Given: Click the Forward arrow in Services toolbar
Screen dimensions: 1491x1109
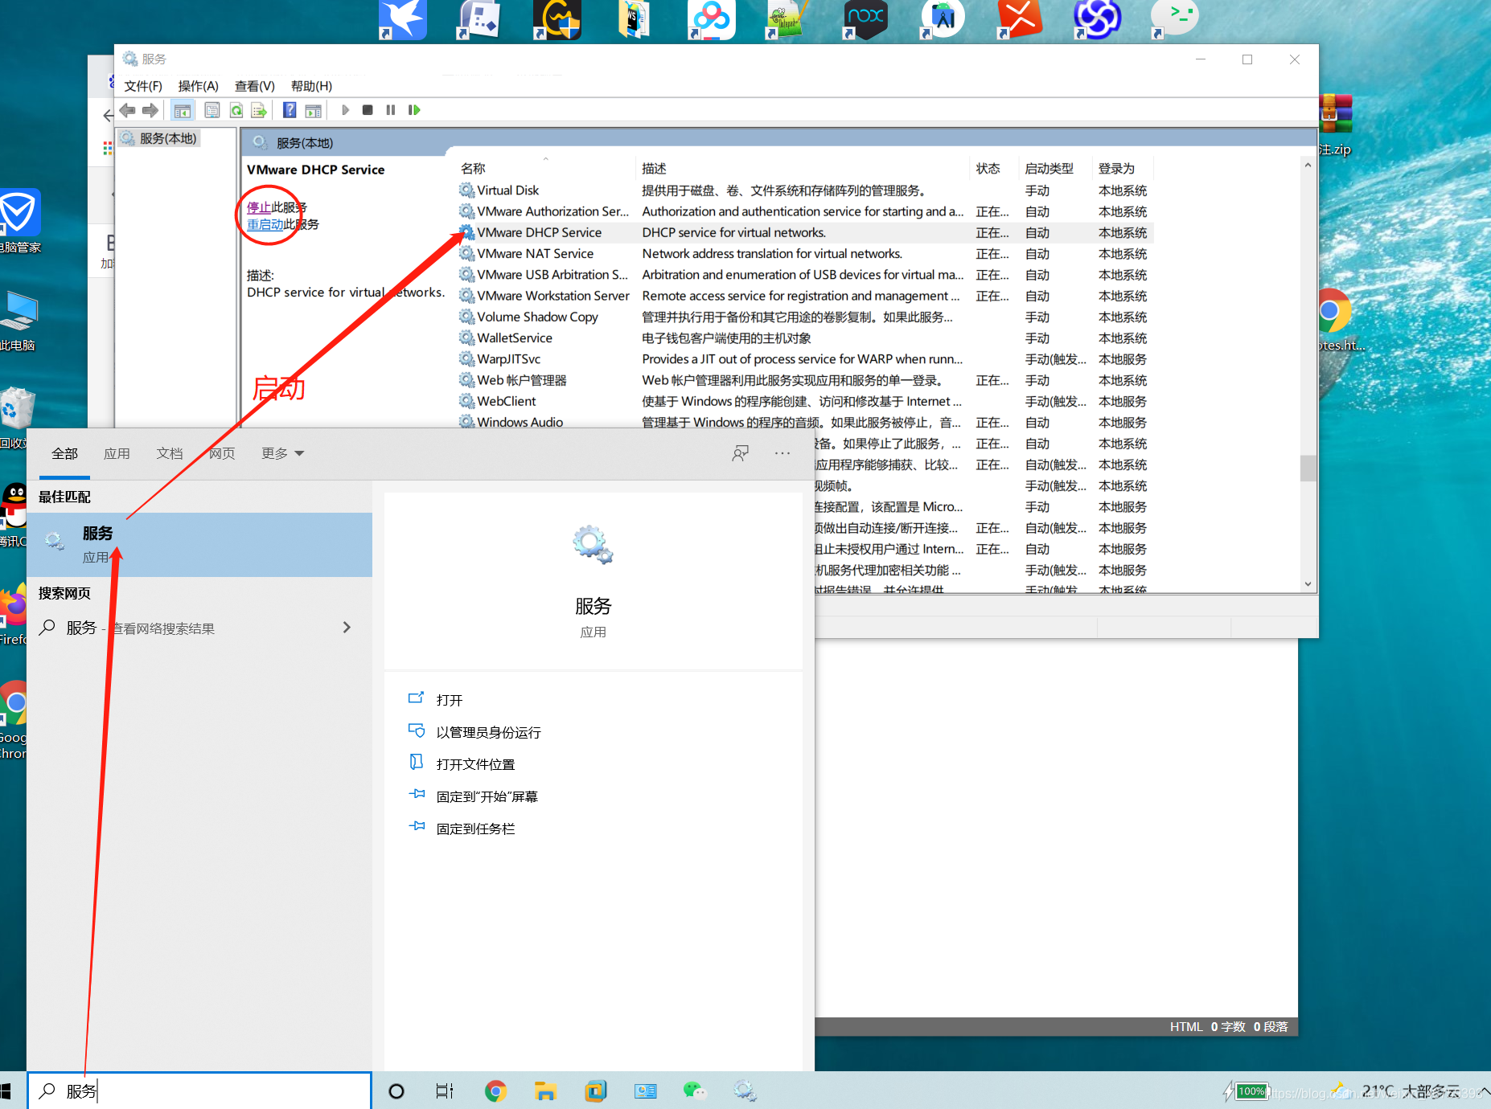Looking at the screenshot, I should pyautogui.click(x=150, y=110).
